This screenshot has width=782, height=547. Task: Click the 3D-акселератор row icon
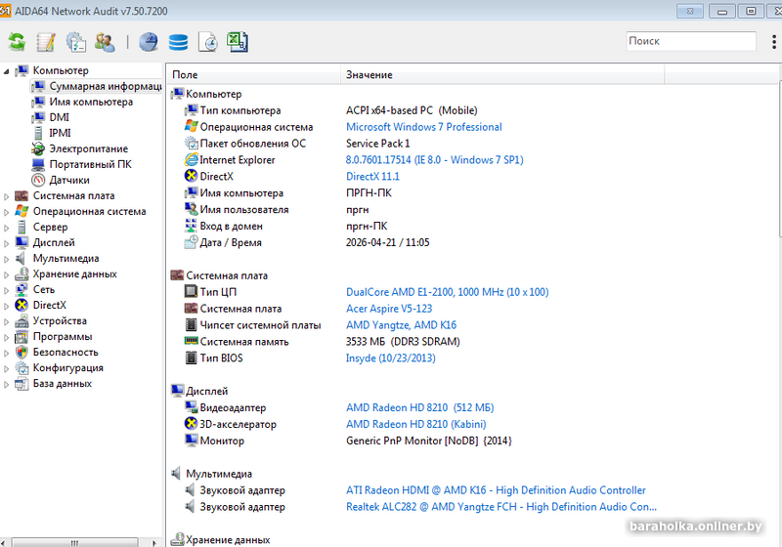191,424
